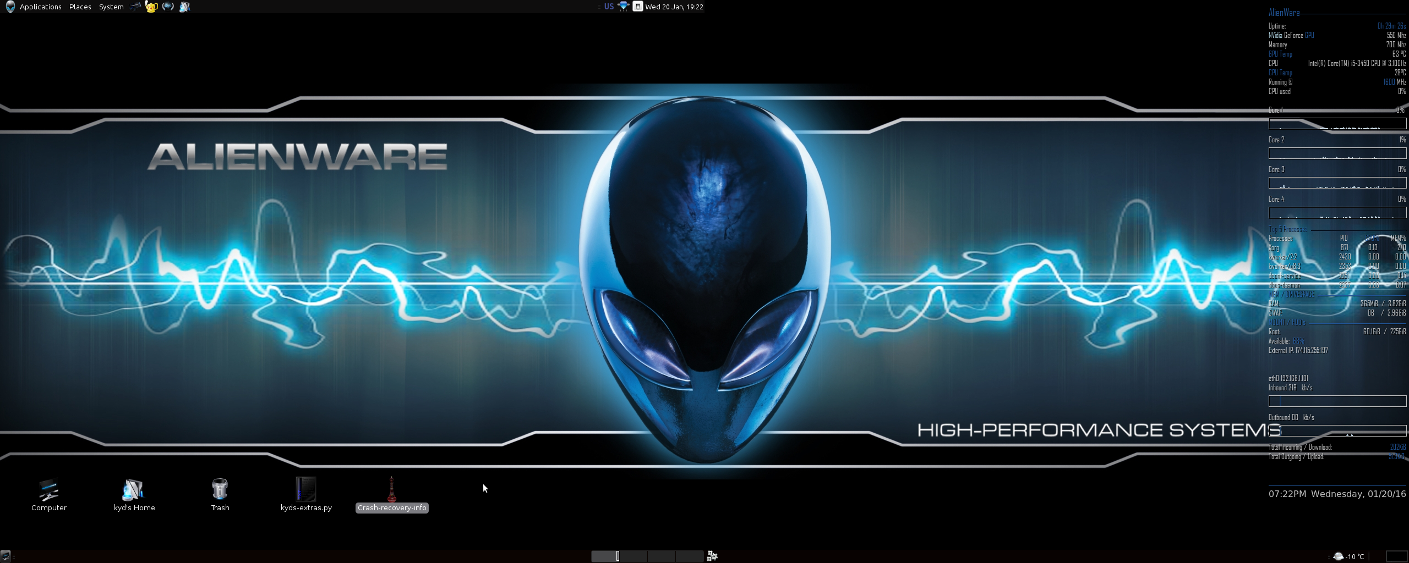Launch the home-folder launcher in top panel

coord(185,7)
